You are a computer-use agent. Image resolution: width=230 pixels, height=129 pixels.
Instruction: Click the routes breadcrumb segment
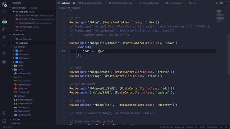click(61, 8)
